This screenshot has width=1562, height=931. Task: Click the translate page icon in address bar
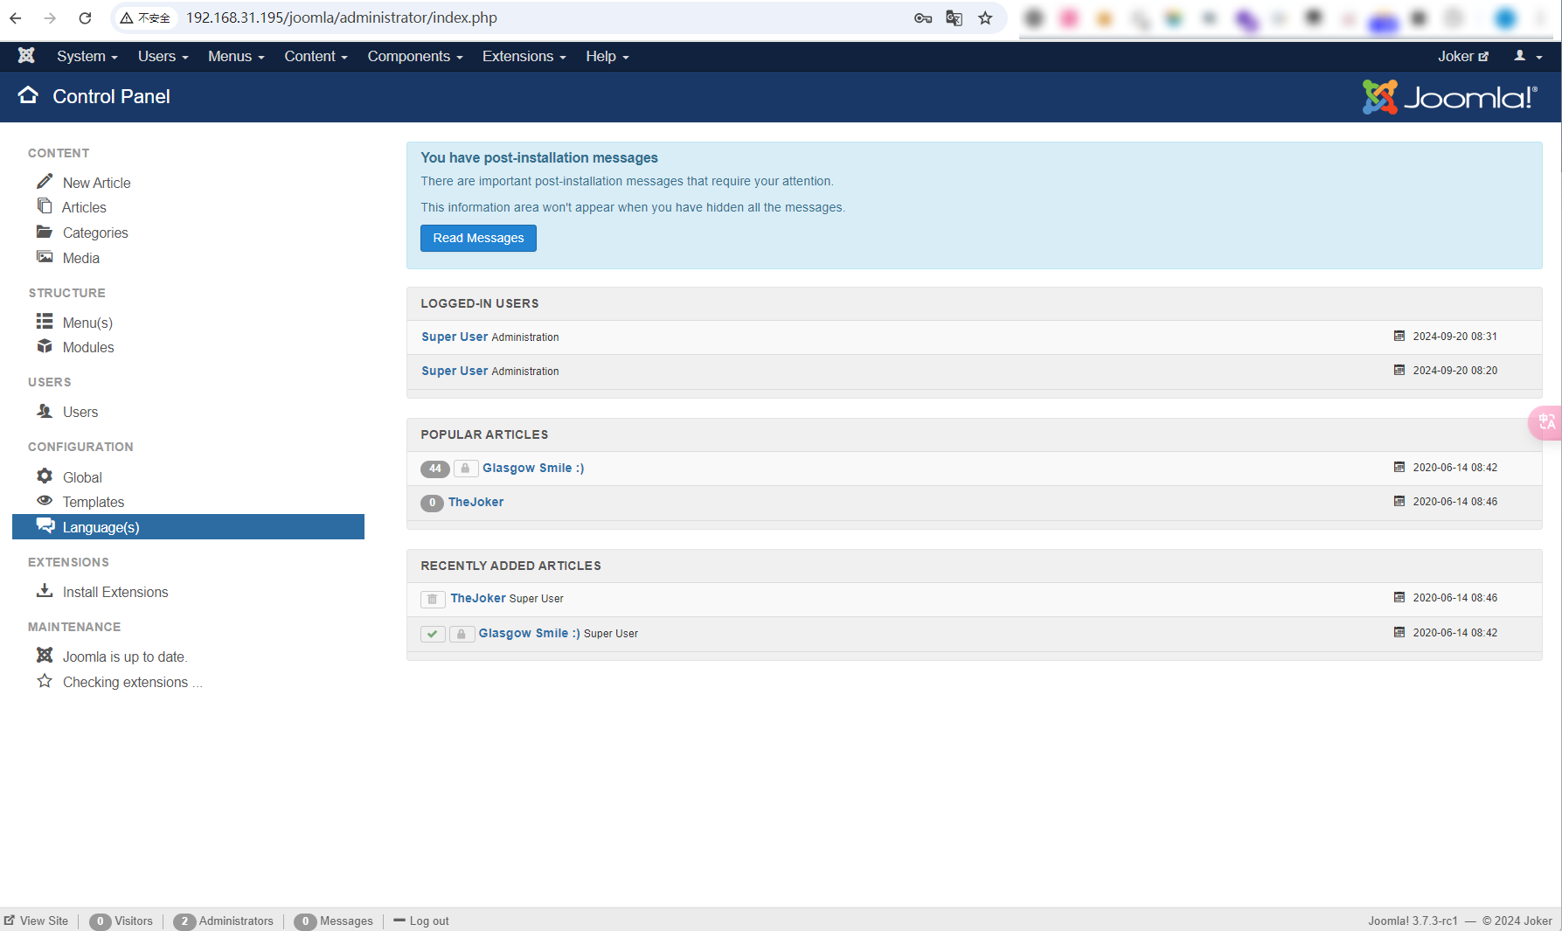(x=954, y=17)
